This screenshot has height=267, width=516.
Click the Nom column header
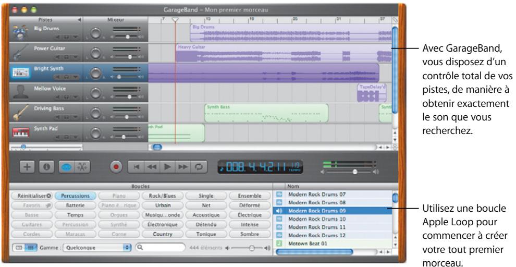click(293, 186)
